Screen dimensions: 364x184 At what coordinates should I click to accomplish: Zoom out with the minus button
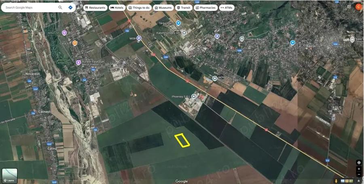pos(359,174)
